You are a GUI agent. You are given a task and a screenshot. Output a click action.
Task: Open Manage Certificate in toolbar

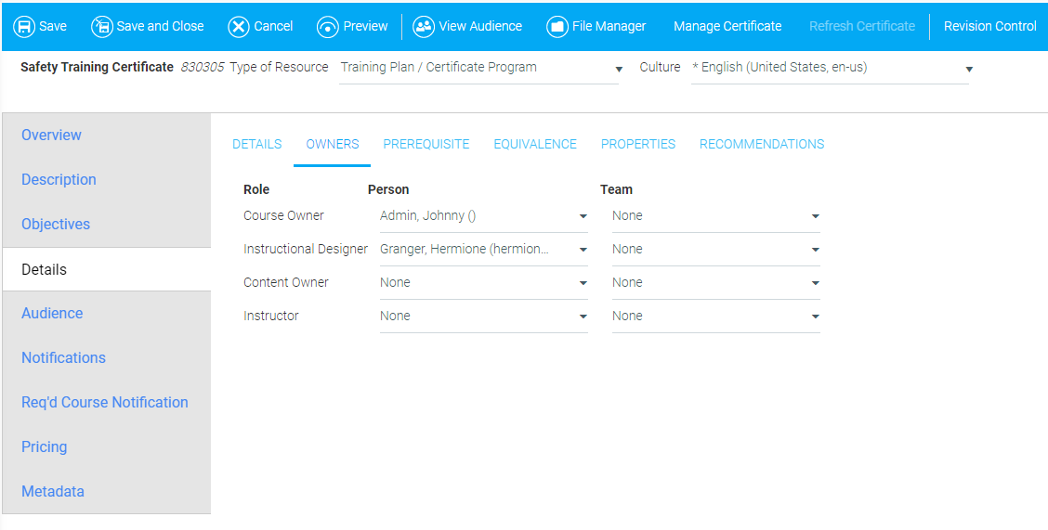[x=727, y=27]
